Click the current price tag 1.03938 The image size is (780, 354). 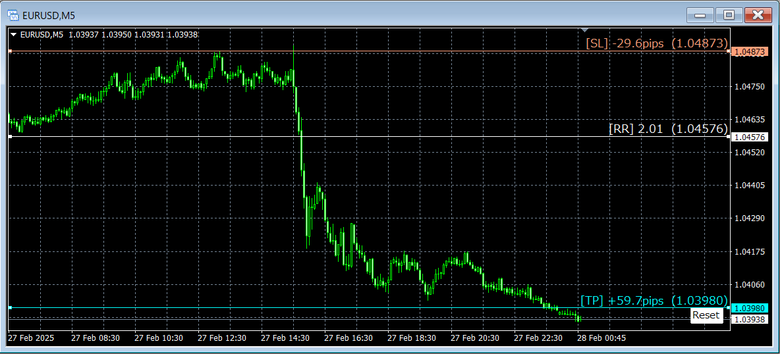750,319
